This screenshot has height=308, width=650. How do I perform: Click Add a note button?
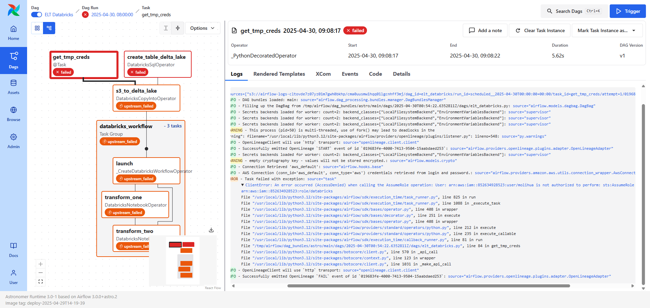point(485,30)
